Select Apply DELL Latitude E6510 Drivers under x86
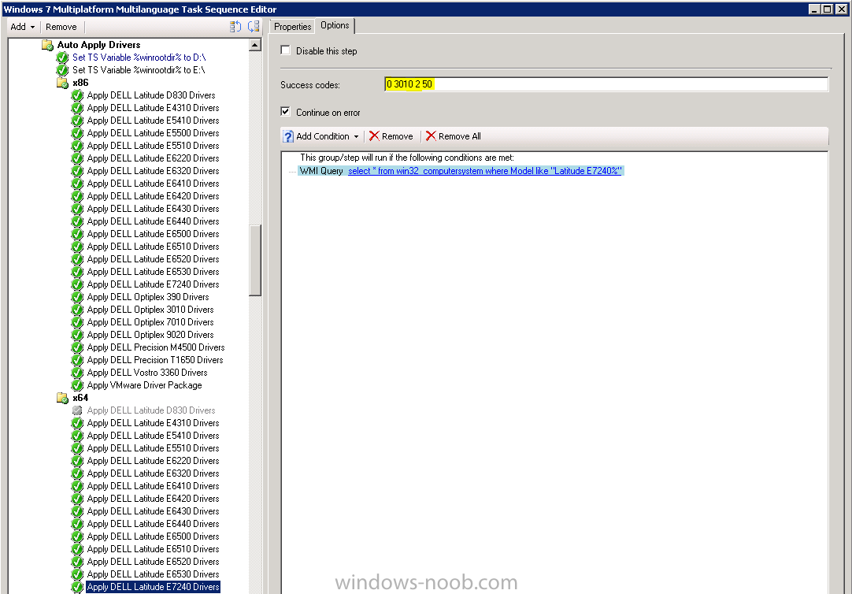Viewport: 852px width, 594px height. (x=154, y=247)
